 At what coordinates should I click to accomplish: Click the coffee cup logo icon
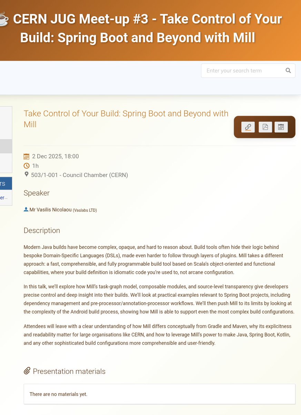tap(3, 19)
